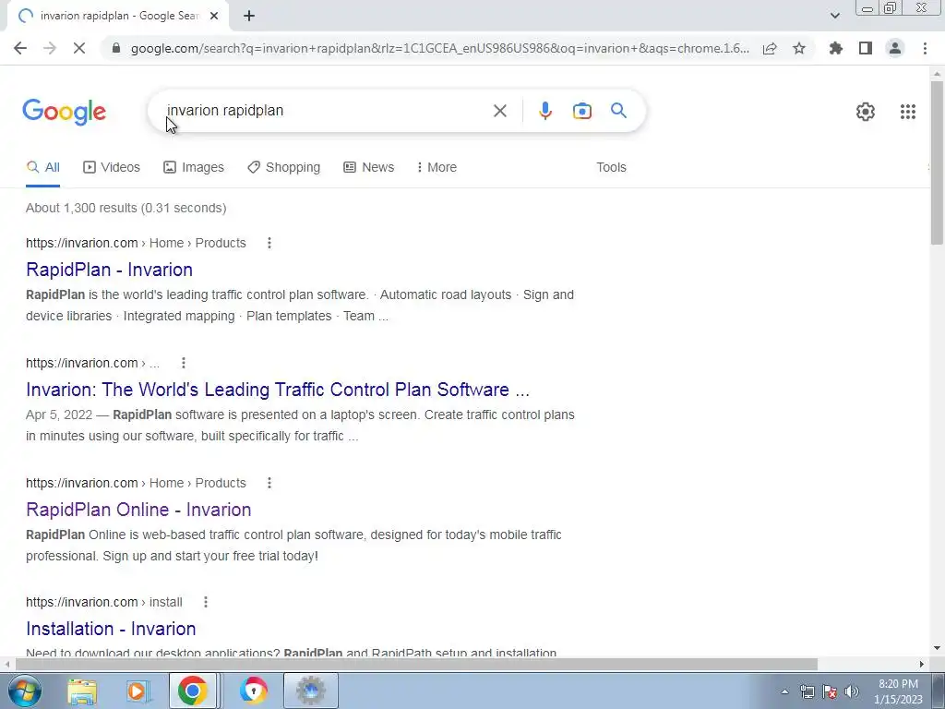Open the Windows Start button
This screenshot has width=945, height=709.
pos(25,691)
